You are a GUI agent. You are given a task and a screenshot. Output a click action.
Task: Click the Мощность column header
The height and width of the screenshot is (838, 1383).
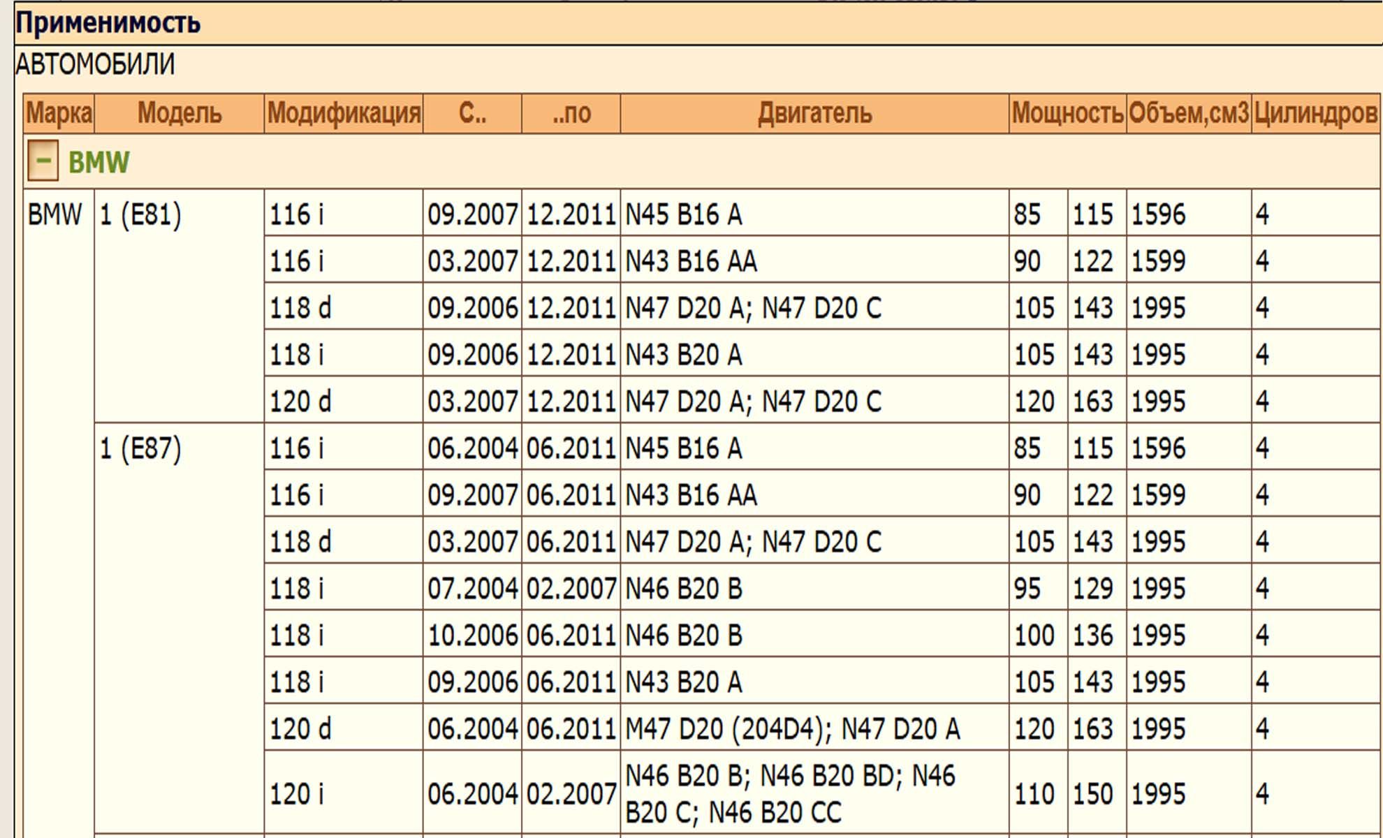point(1067,113)
